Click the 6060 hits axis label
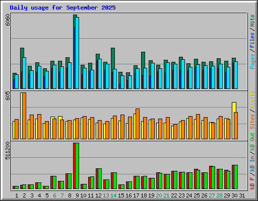Viewport: 258px width, 201px height. (x=8, y=20)
